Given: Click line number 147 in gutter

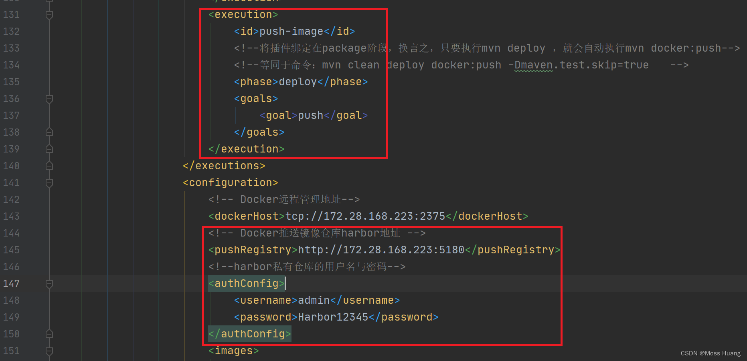Looking at the screenshot, I should [11, 284].
